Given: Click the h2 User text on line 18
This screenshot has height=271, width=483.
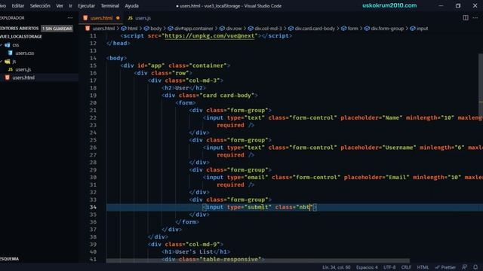Looking at the screenshot, I should (182, 88).
